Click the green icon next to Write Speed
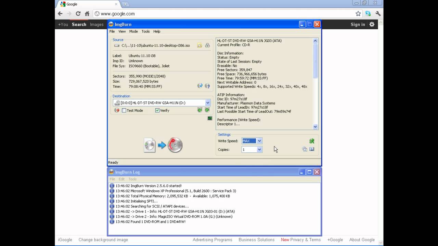The image size is (438, 246). tap(312, 141)
